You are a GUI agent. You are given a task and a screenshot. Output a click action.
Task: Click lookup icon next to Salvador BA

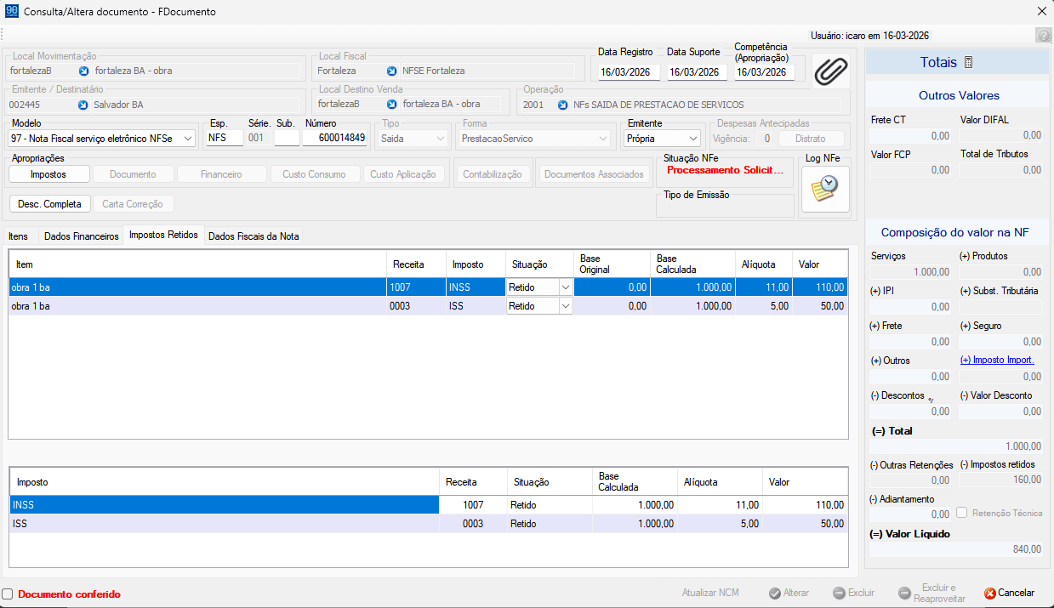point(83,105)
